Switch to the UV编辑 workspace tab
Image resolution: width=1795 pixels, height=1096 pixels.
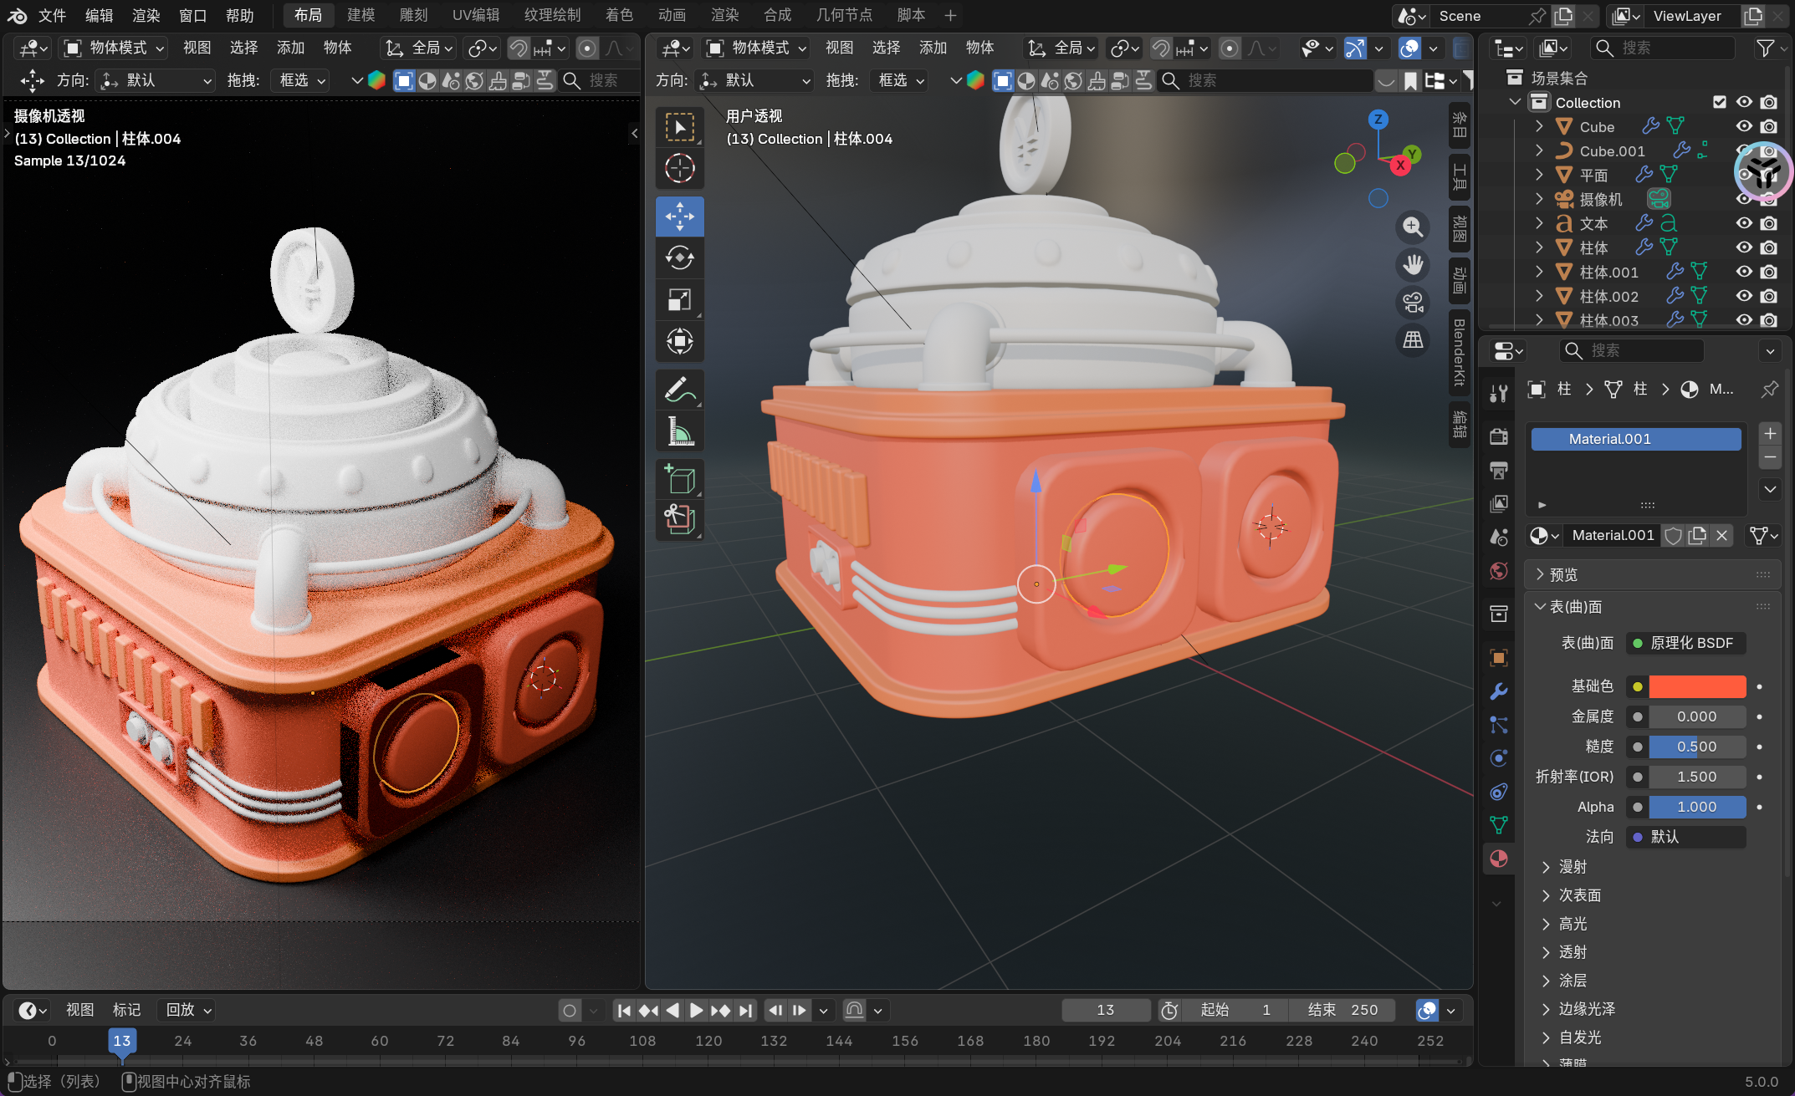[x=475, y=15]
